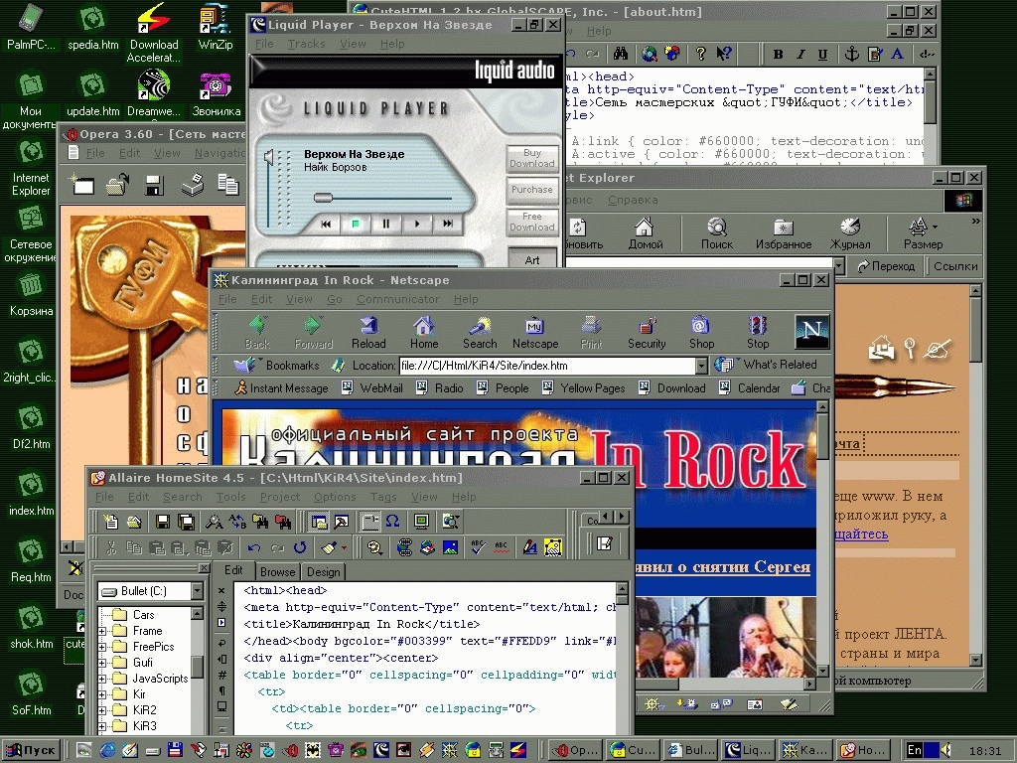Toggle Italic formatting in CuteHTML
The image size is (1017, 763).
point(800,55)
